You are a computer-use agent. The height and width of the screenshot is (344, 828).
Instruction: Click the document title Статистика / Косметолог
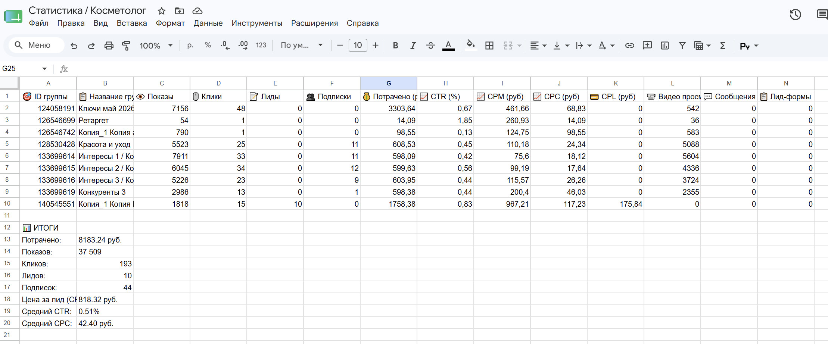pyautogui.click(x=87, y=10)
